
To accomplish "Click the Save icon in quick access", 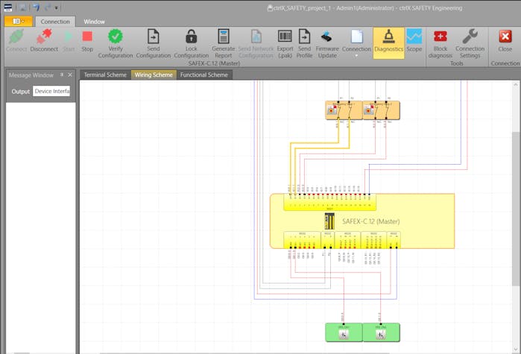I will [x=22, y=7].
